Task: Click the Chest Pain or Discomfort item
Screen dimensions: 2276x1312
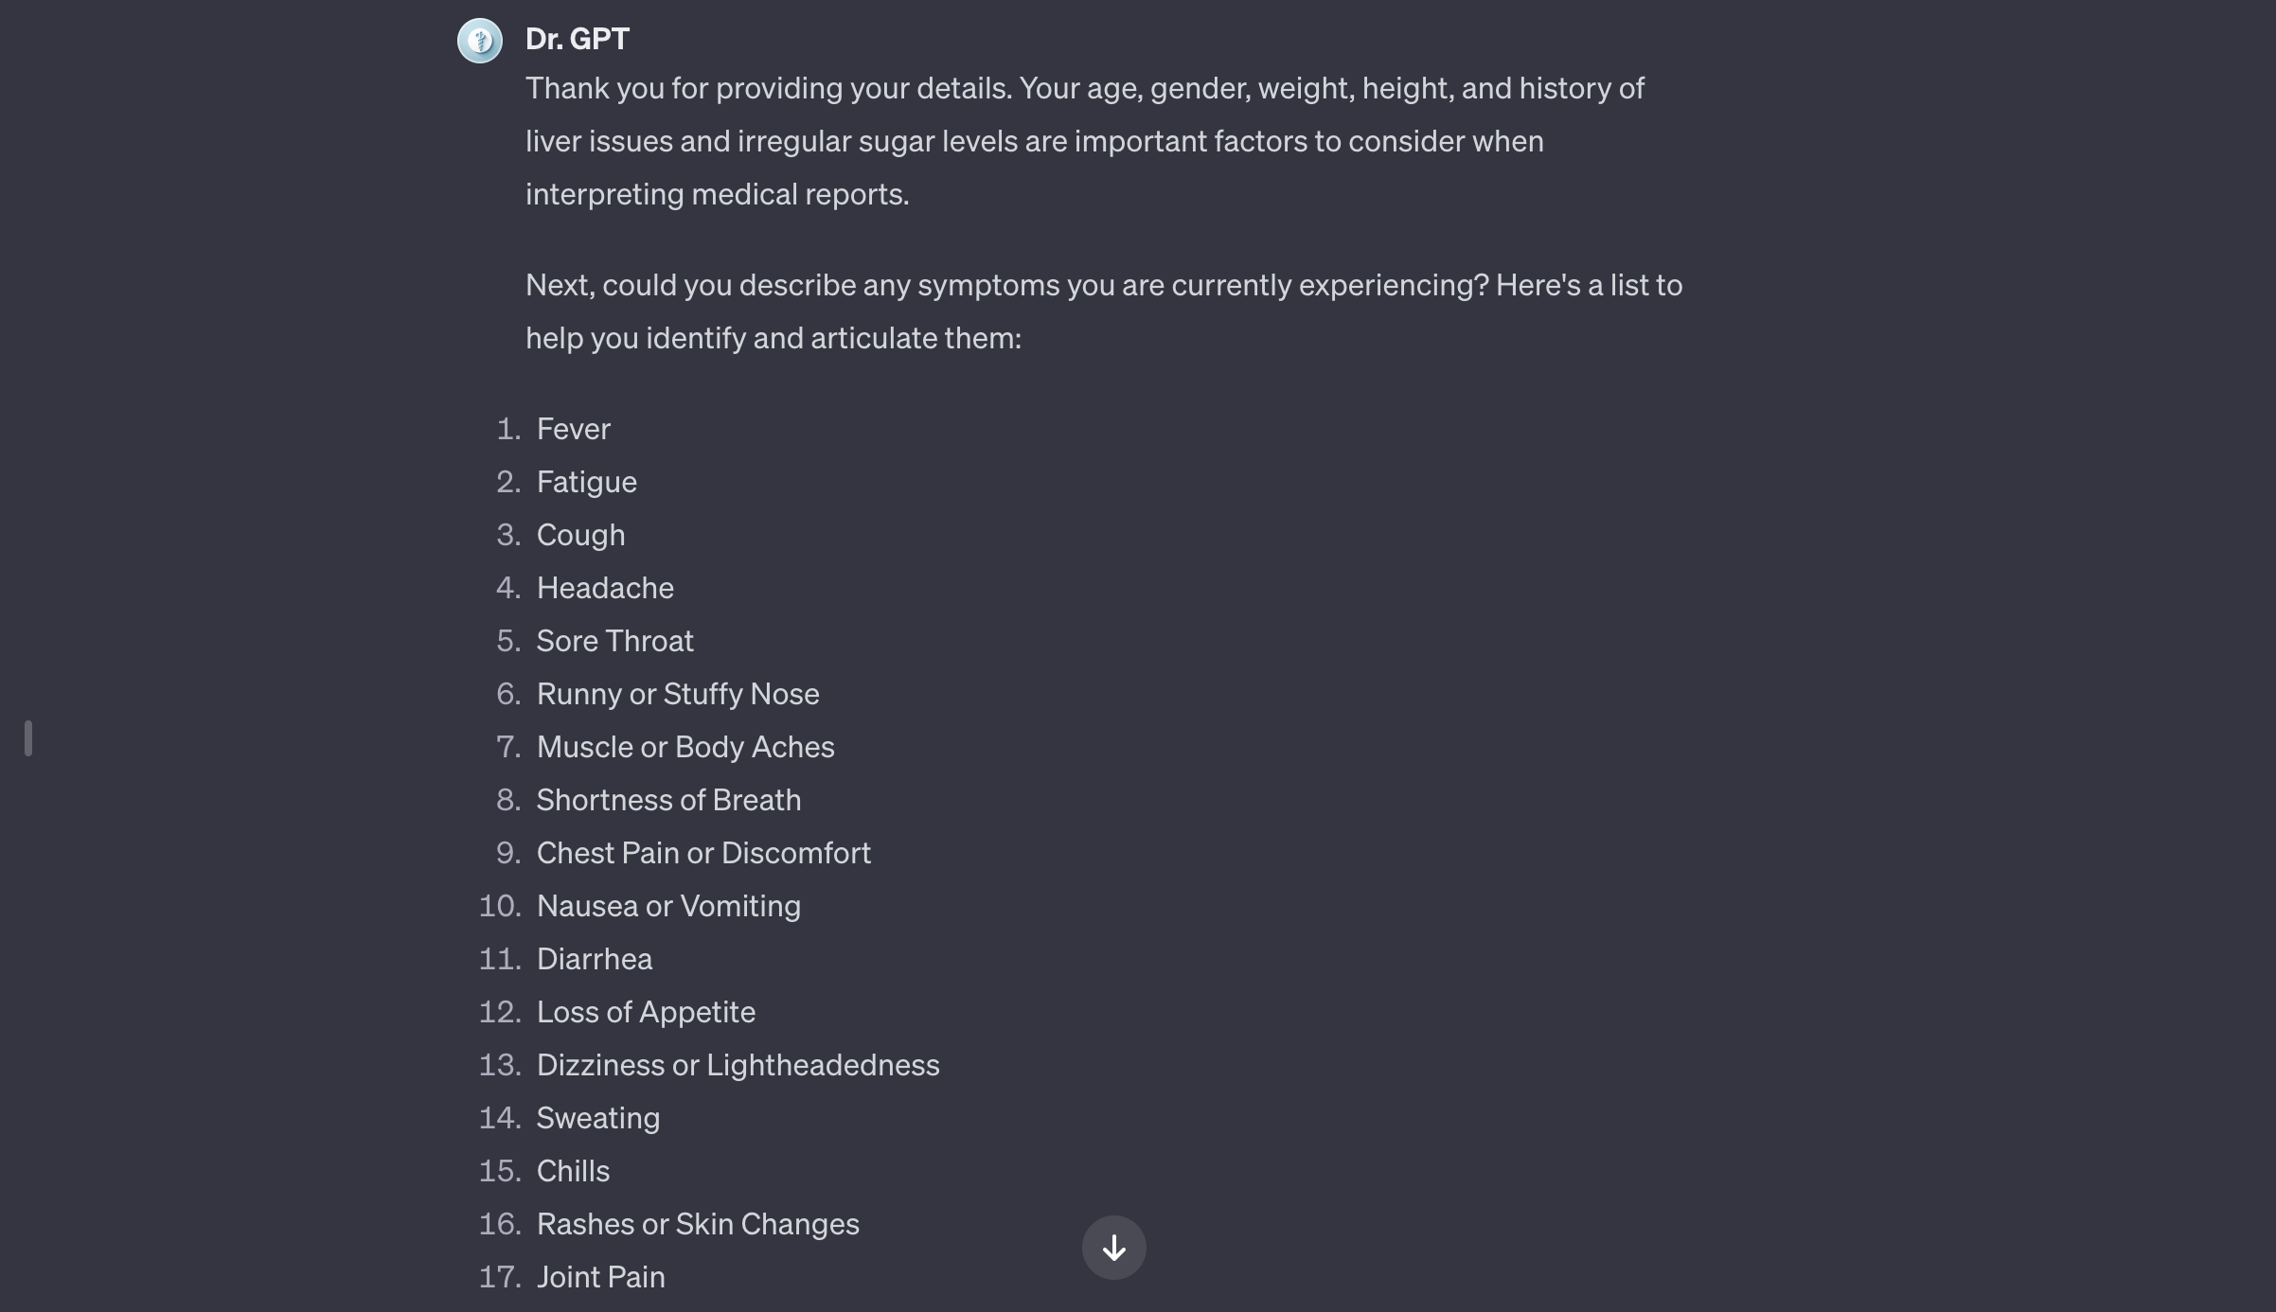Action: pyautogui.click(x=703, y=853)
